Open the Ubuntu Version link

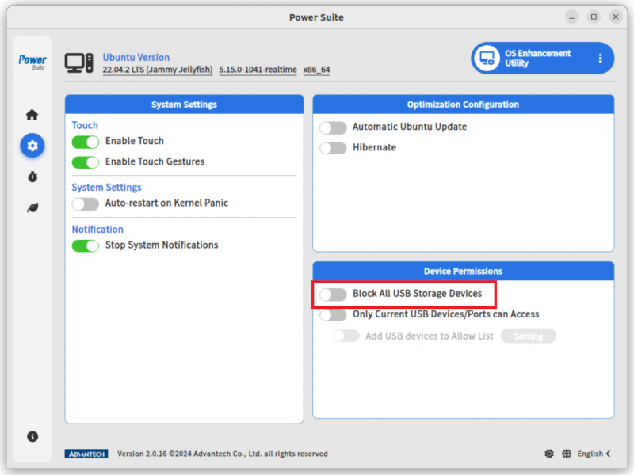(x=136, y=57)
